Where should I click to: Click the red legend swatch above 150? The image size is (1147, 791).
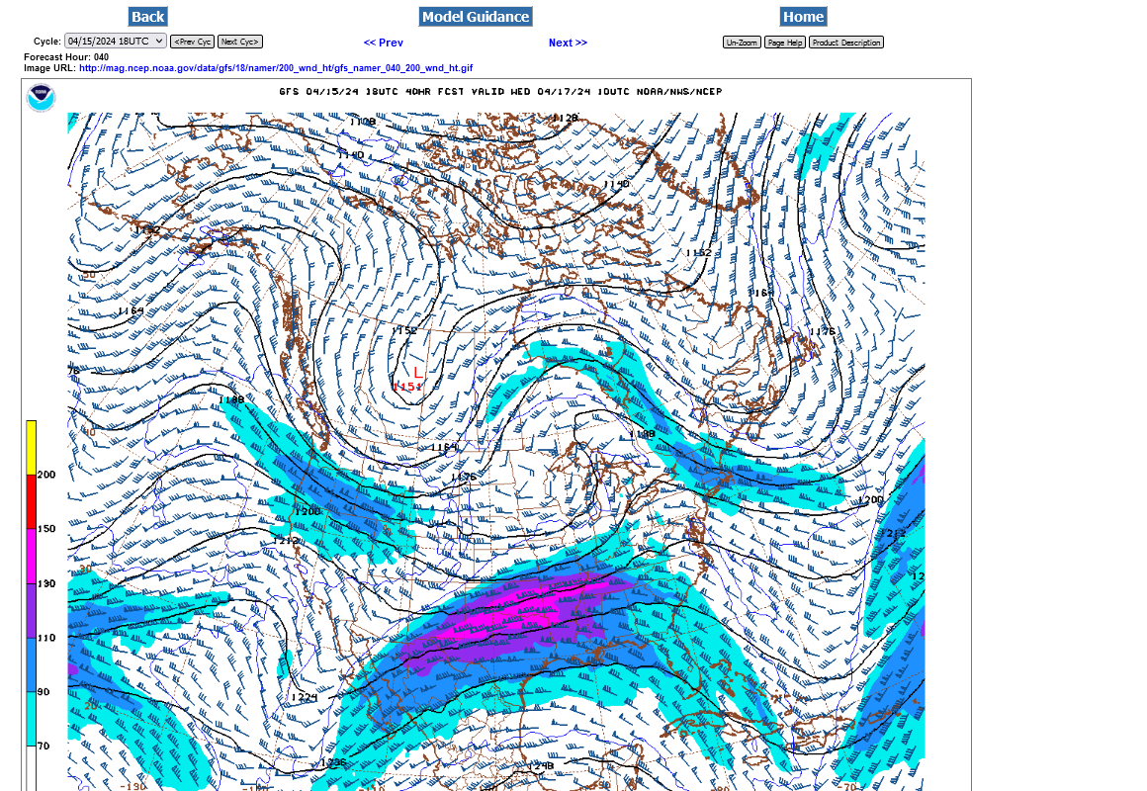coord(31,501)
